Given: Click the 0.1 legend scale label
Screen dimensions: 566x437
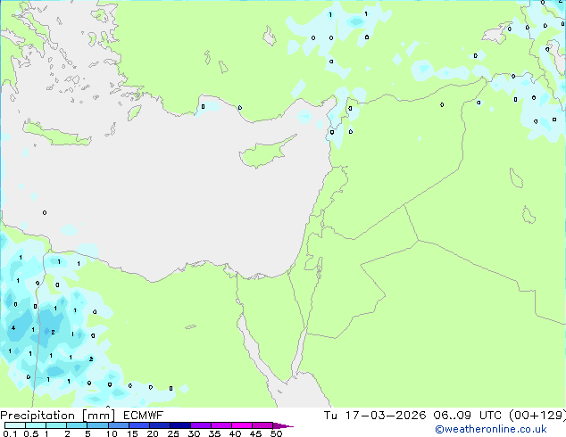Looking at the screenshot, I should click(10, 433).
